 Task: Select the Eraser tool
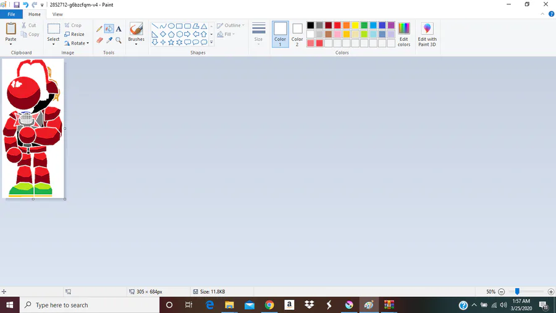click(99, 40)
